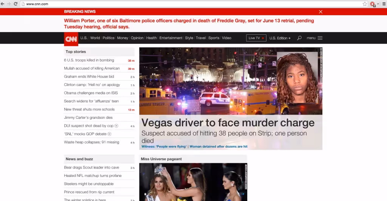Play video icon on DUI suspect story
The width and height of the screenshot is (387, 201).
[x=116, y=126]
